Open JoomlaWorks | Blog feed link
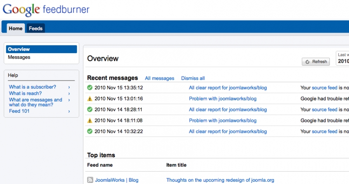Image resolution: width=349 pixels, height=184 pixels. pos(117,180)
